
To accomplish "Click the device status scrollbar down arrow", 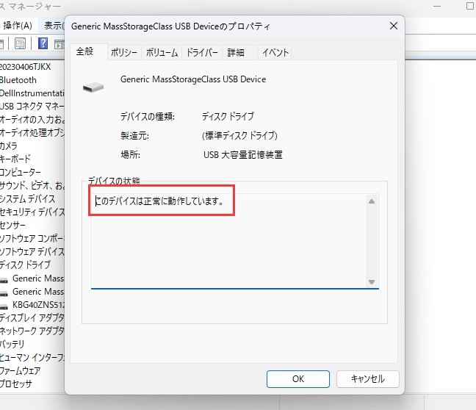I will tap(372, 282).
